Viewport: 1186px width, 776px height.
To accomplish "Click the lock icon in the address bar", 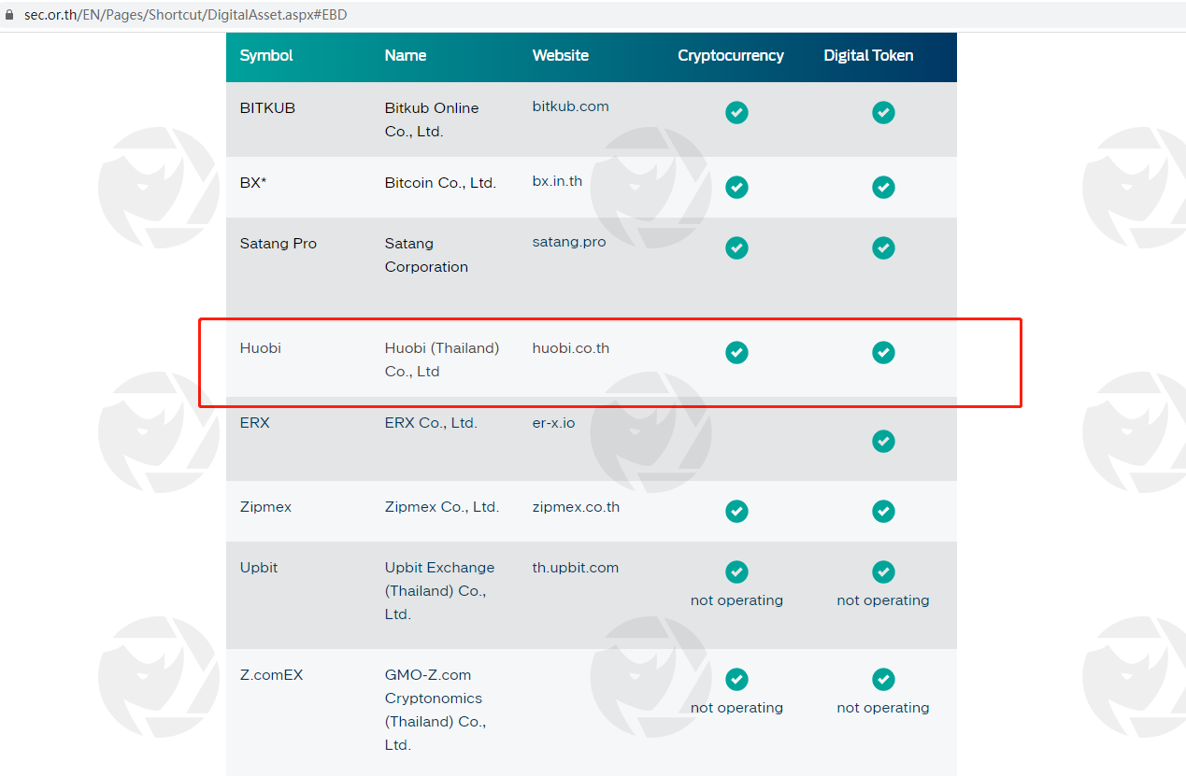I will pos(10,15).
